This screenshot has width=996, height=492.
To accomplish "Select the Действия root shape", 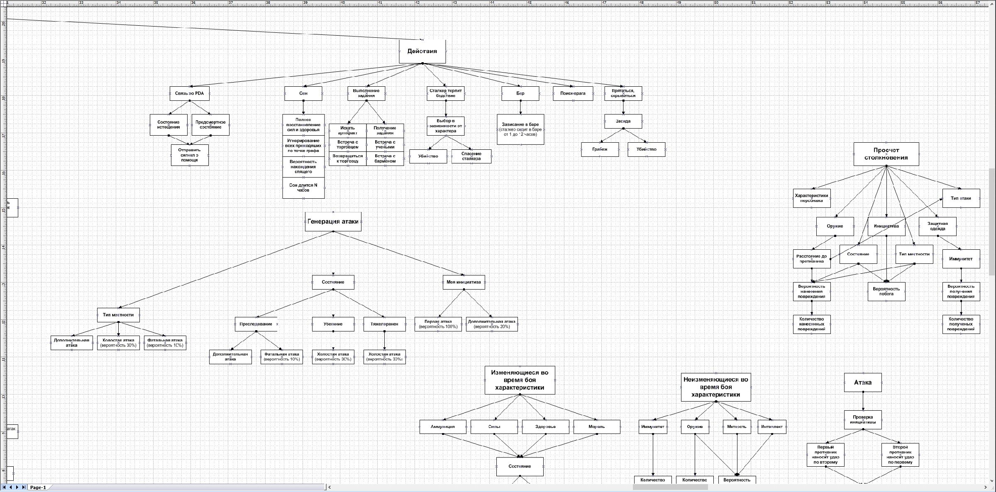I will [x=422, y=51].
